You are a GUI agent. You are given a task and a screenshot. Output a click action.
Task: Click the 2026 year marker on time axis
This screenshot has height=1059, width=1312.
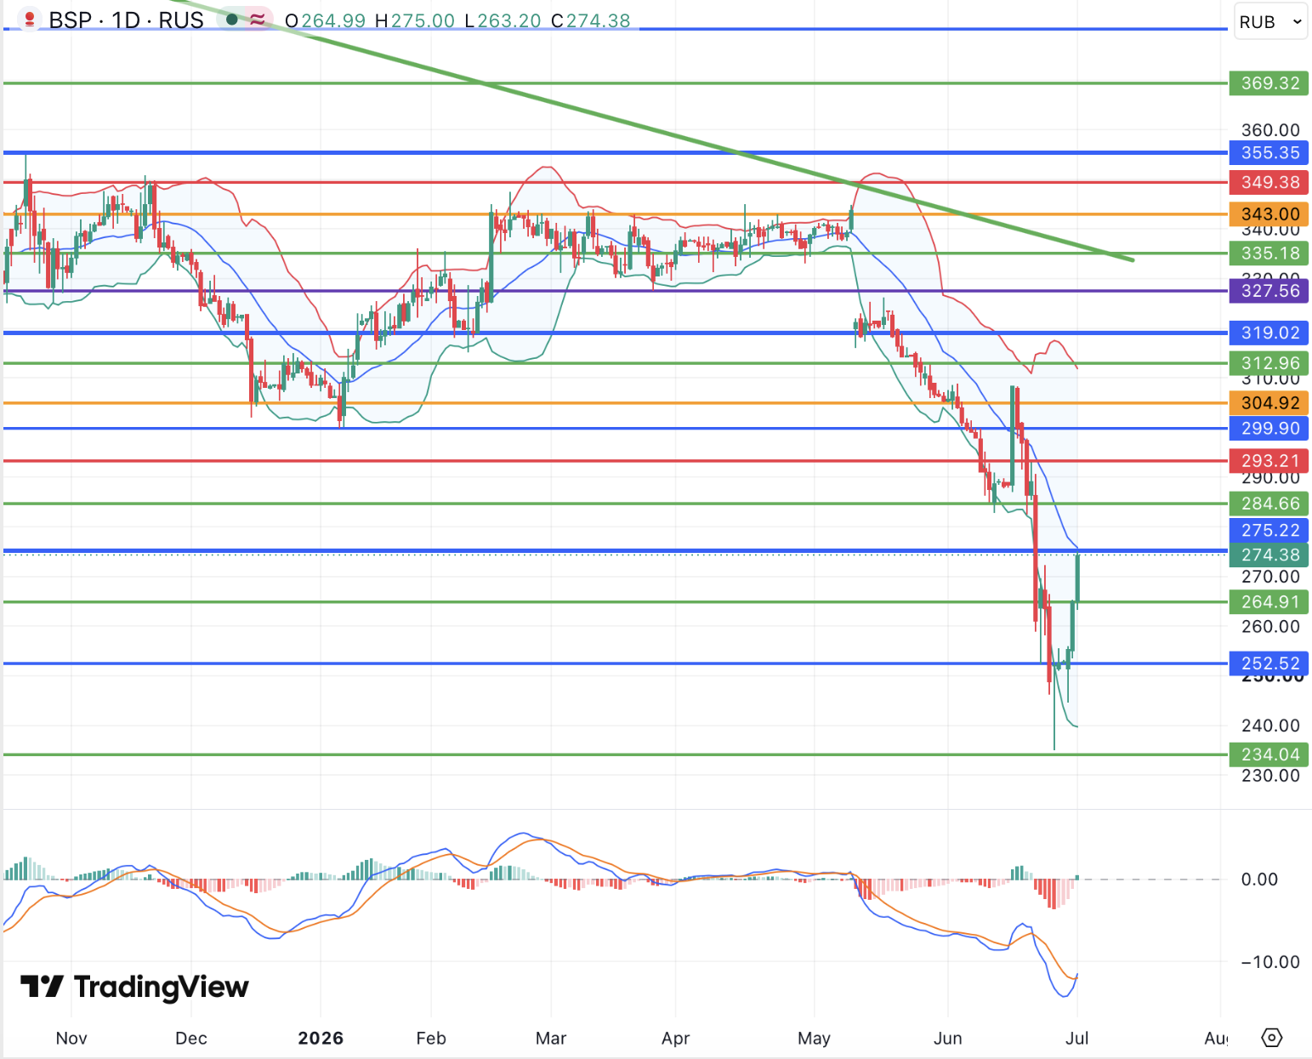321,1038
